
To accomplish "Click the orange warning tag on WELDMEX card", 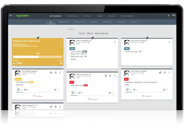I will point(18,79).
